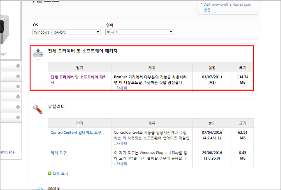281x190 pixels.
Task: Click the third sidebar arrow icon
Action: (18, 87)
